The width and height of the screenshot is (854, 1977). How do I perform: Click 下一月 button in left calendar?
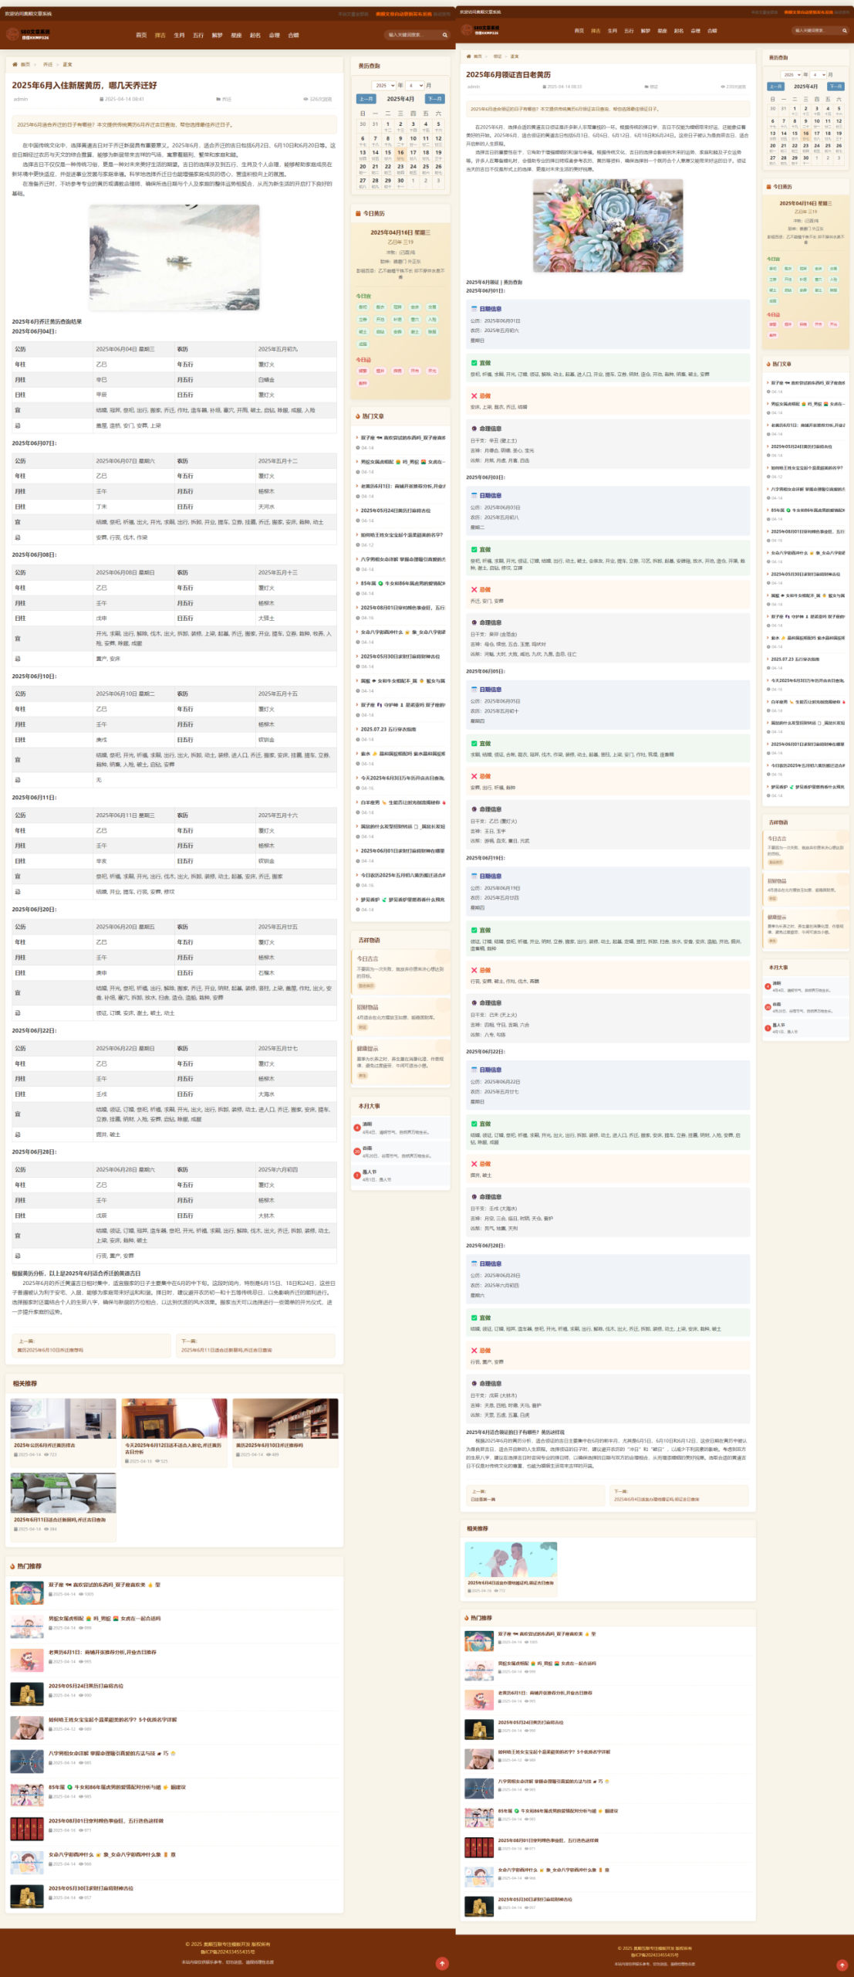click(x=435, y=99)
